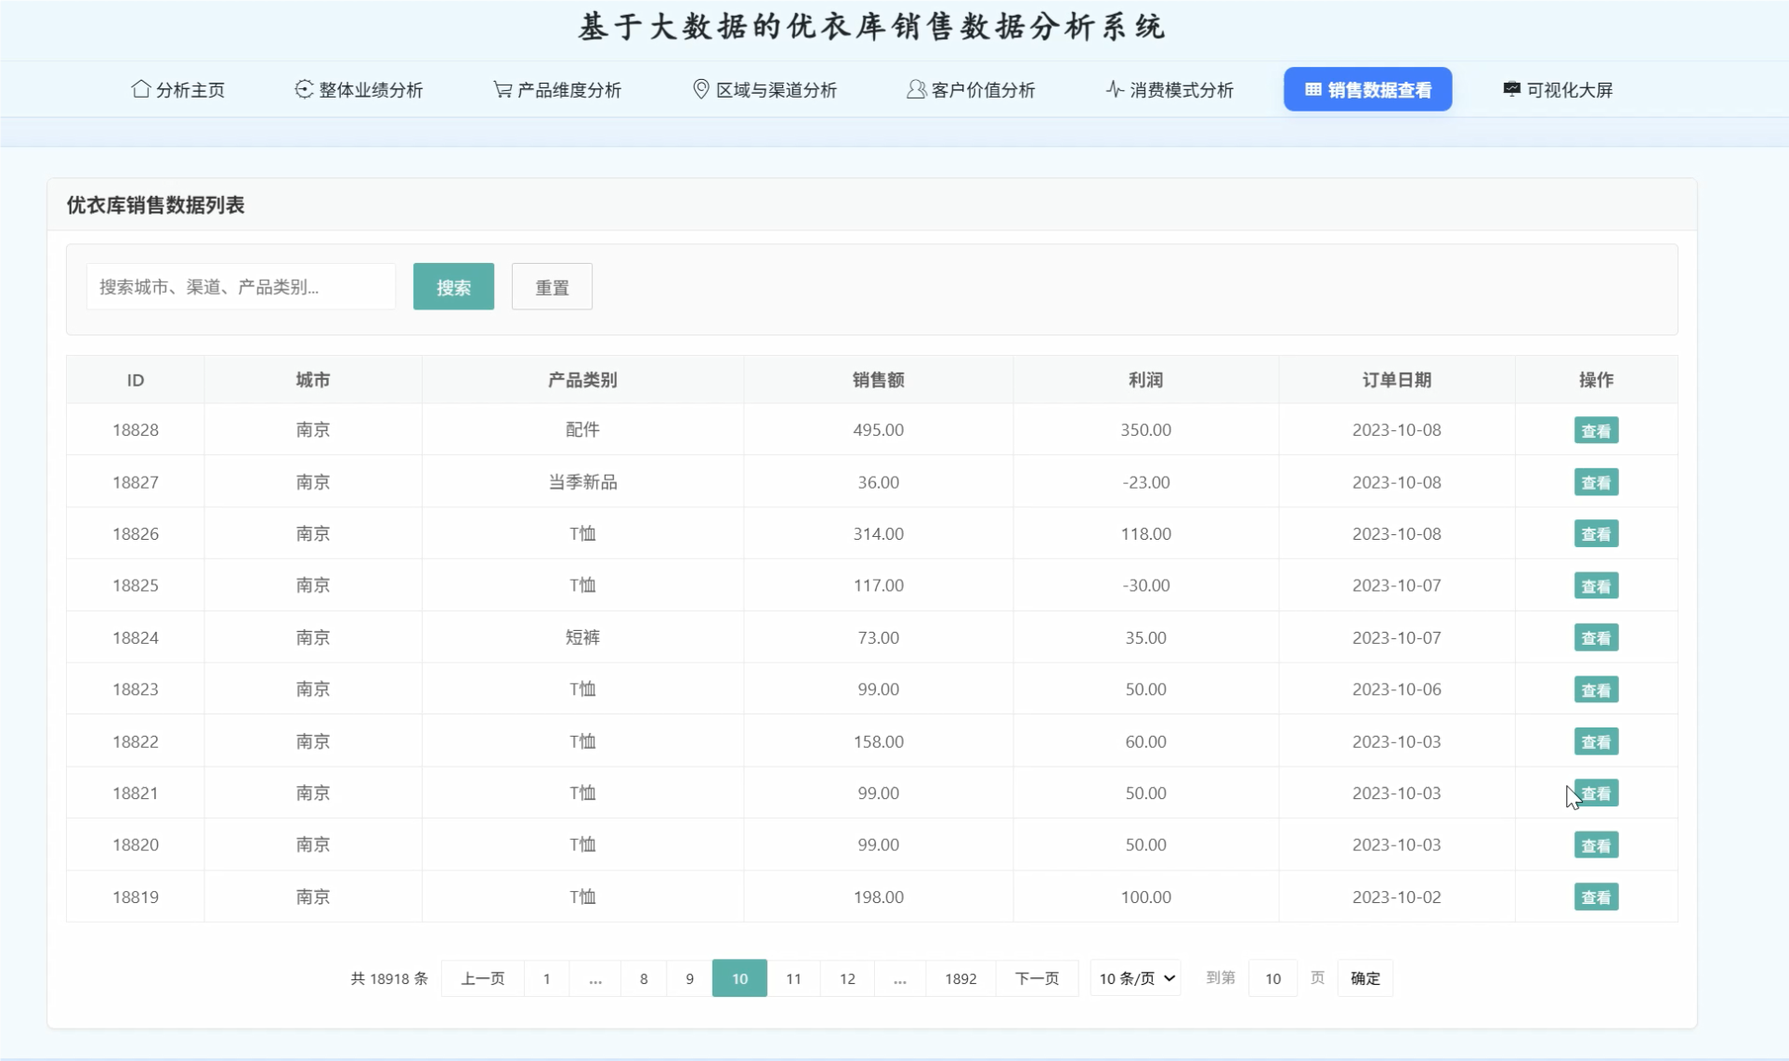Go to page 11 in pagination
This screenshot has height=1061, width=1789.
click(793, 978)
